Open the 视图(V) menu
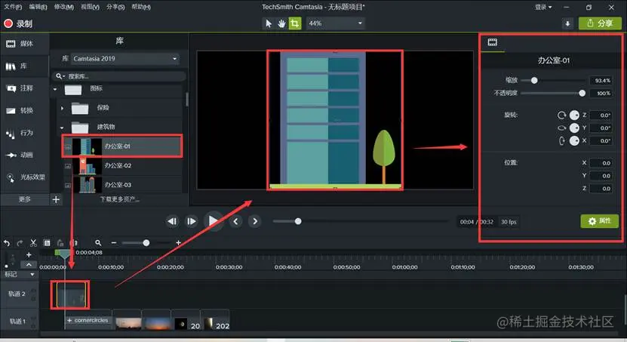Screen dimensions: 627x342 (x=90, y=7)
